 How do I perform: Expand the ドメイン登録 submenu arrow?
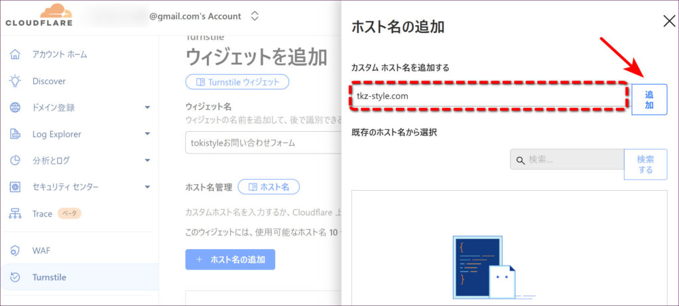click(147, 107)
